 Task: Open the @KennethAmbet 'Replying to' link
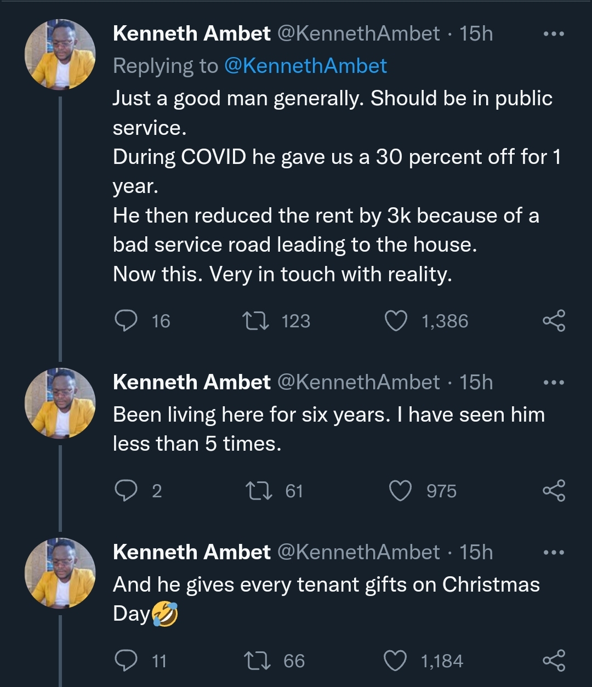click(x=305, y=66)
